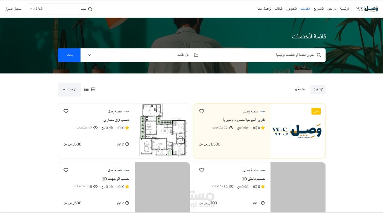
Task: Click the blue بحث search button
Action: (69, 55)
